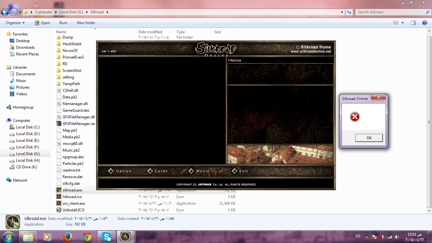Open the Pictures library
Viewport: 432px width, 243px height.
click(23, 87)
